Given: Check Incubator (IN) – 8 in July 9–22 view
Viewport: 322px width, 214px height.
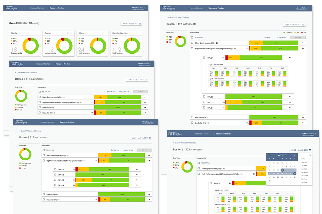Looking at the screenshot, I should click(x=192, y=123).
